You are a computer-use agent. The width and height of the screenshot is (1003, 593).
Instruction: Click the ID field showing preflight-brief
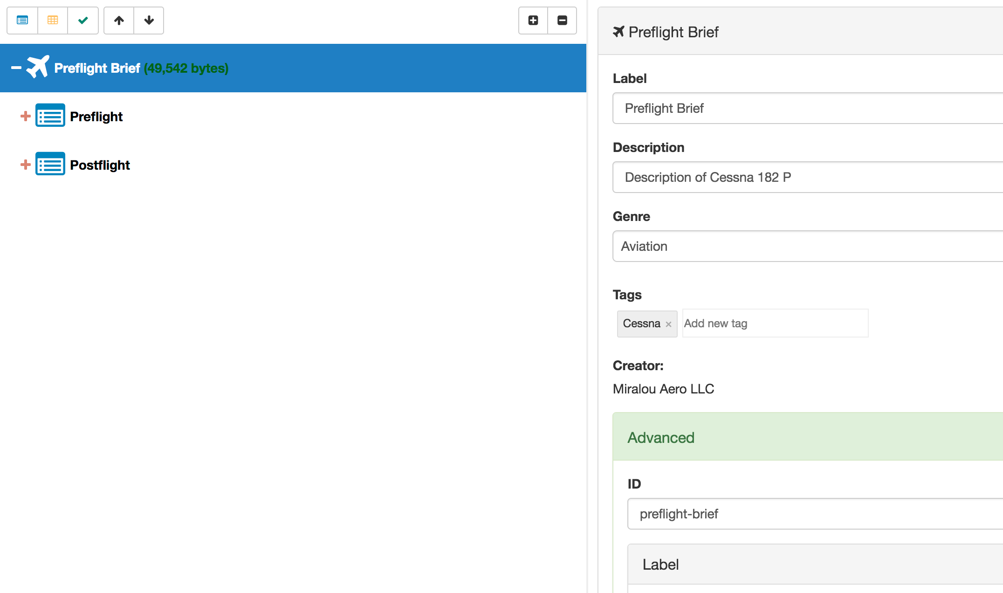(x=815, y=514)
